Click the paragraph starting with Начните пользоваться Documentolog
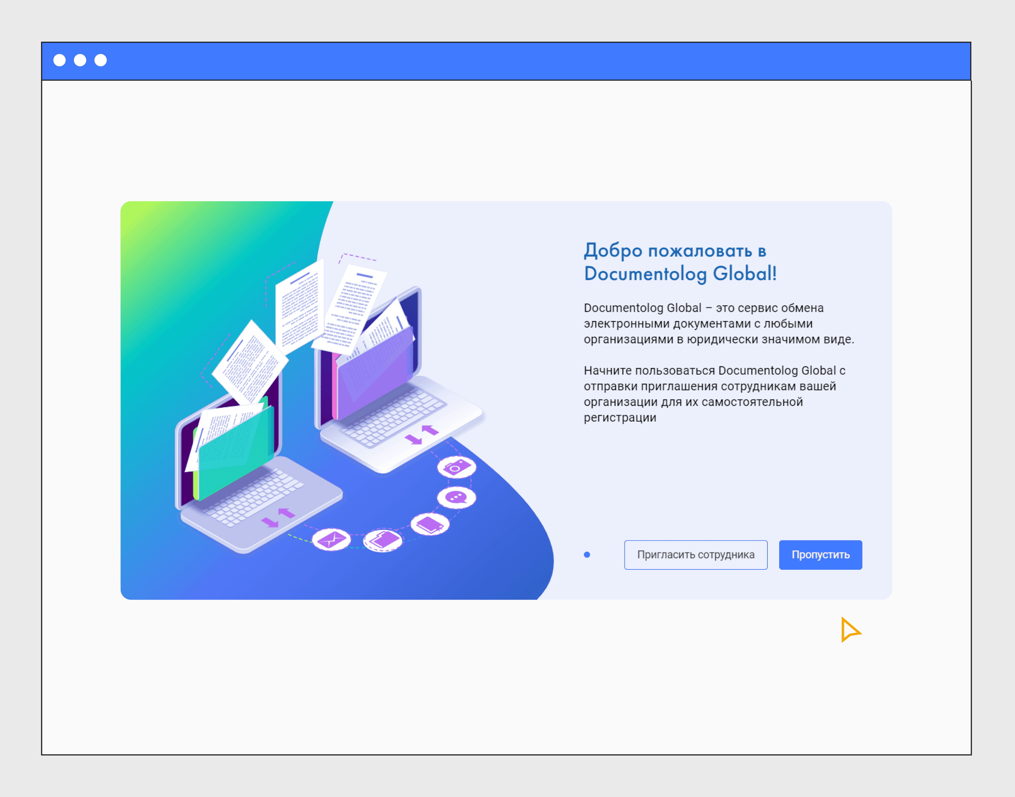 coord(714,394)
